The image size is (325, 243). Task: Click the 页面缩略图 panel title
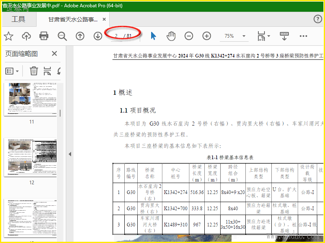point(22,54)
